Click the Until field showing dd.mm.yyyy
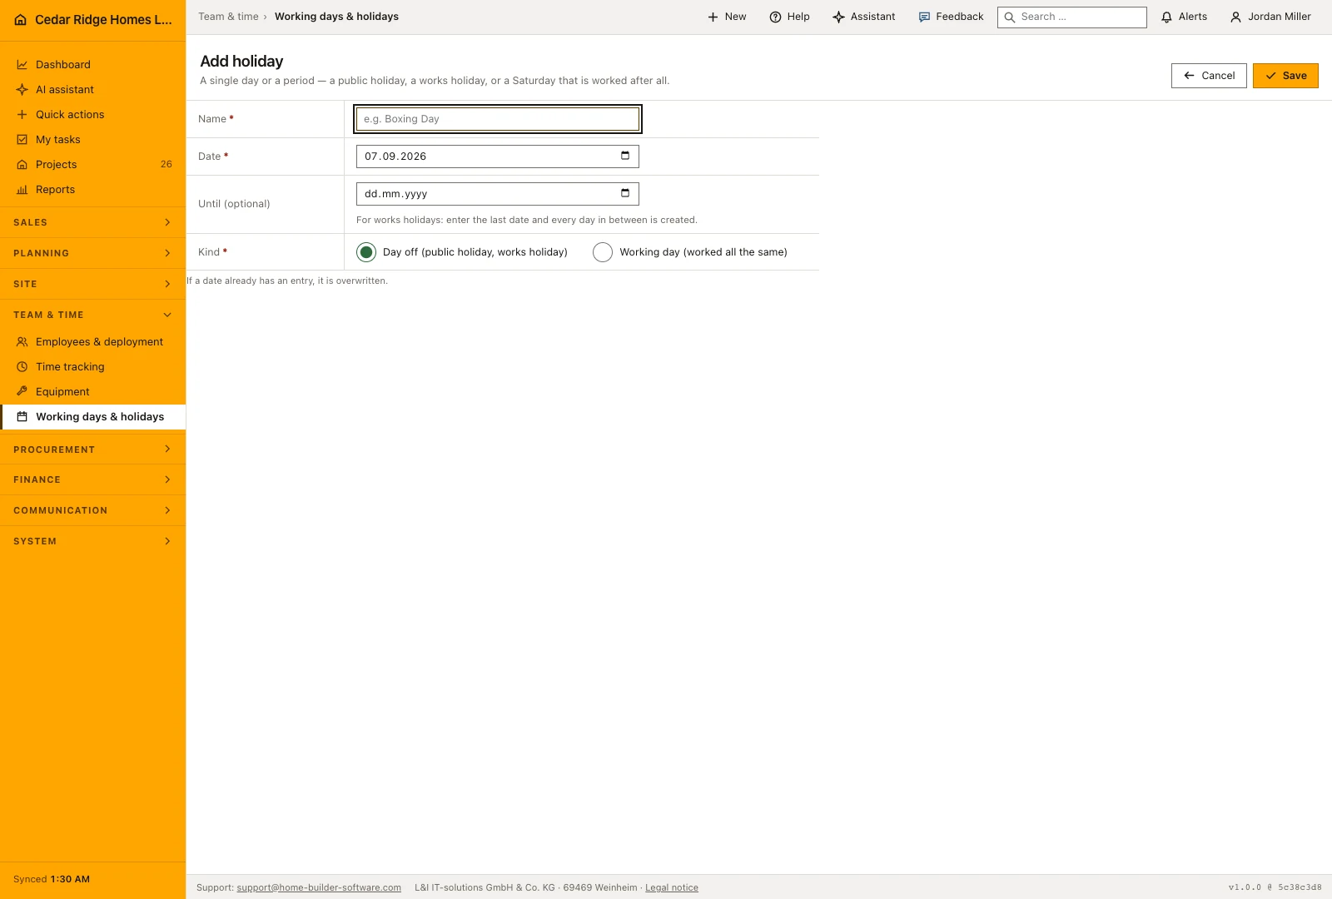 coord(498,194)
